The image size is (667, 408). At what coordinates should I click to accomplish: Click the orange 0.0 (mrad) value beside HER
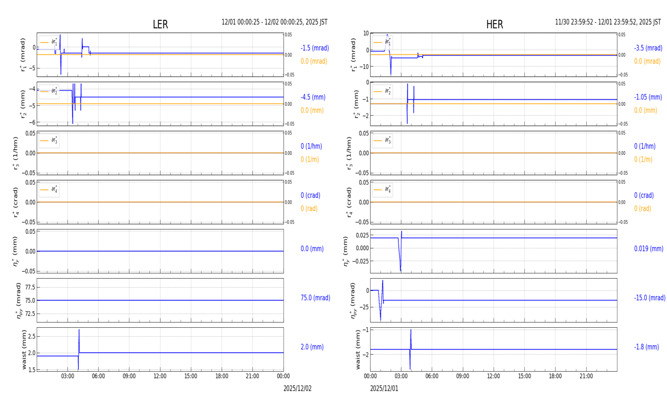tap(647, 61)
